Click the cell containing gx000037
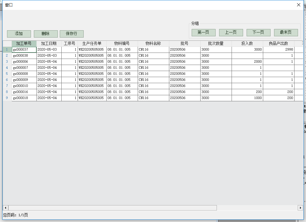 [24, 50]
